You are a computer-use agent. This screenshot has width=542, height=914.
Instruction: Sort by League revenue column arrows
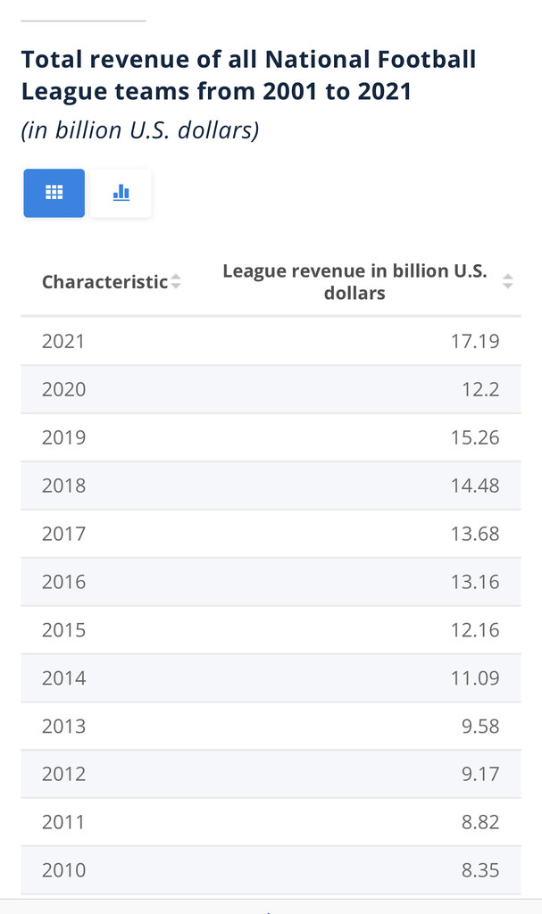(x=507, y=281)
